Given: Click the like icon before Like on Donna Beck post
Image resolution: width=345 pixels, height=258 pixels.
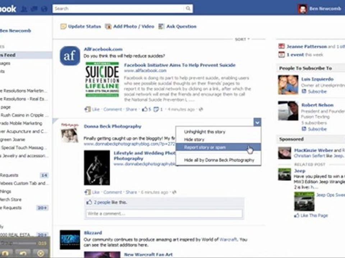Looking at the screenshot, I should [88, 192].
